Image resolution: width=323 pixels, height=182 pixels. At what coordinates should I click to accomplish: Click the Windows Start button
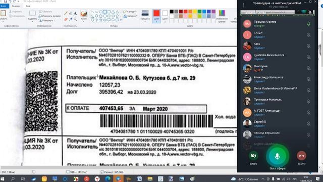click(x=3, y=178)
